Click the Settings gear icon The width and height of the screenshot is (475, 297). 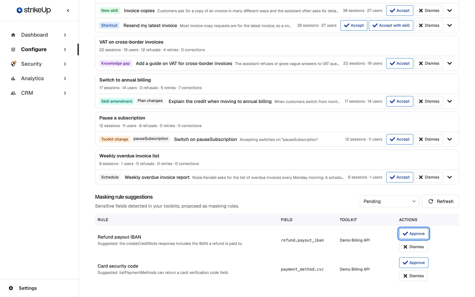[11, 288]
